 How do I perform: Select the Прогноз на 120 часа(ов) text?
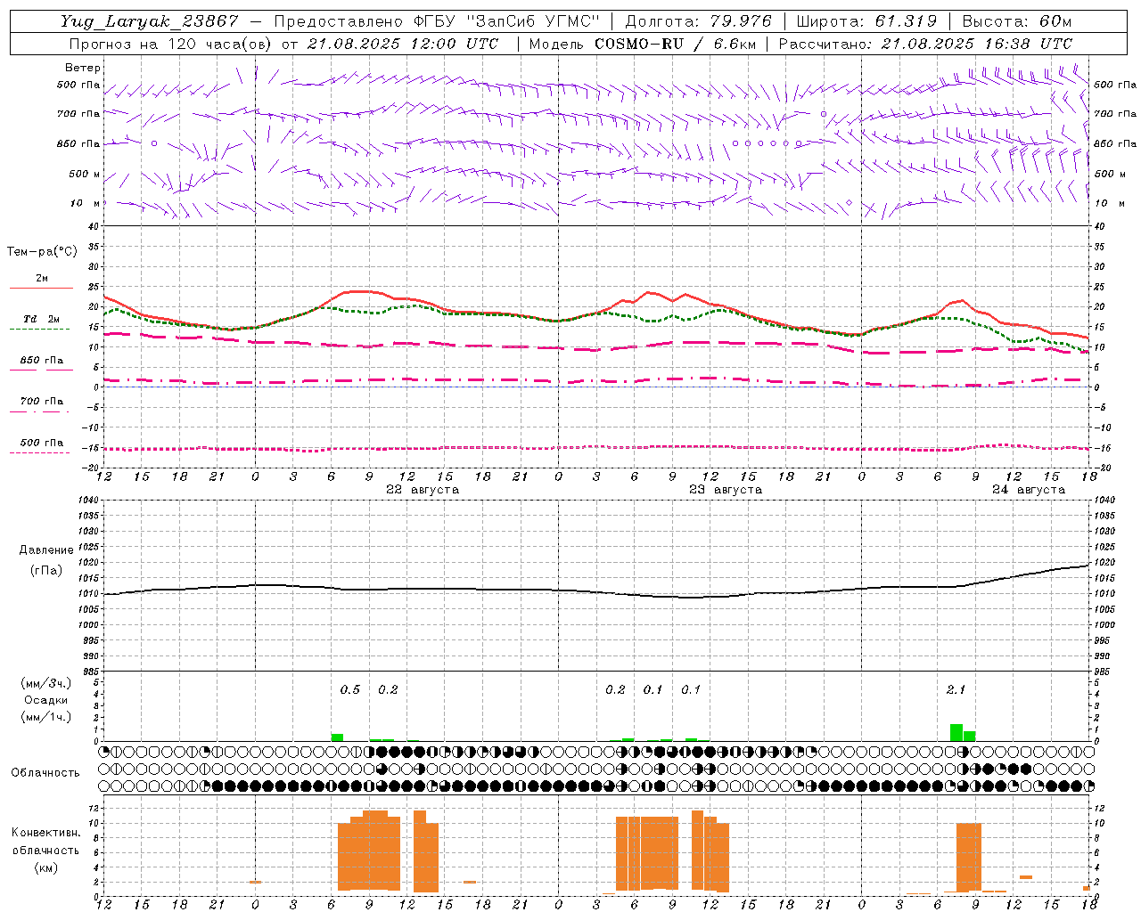[170, 44]
